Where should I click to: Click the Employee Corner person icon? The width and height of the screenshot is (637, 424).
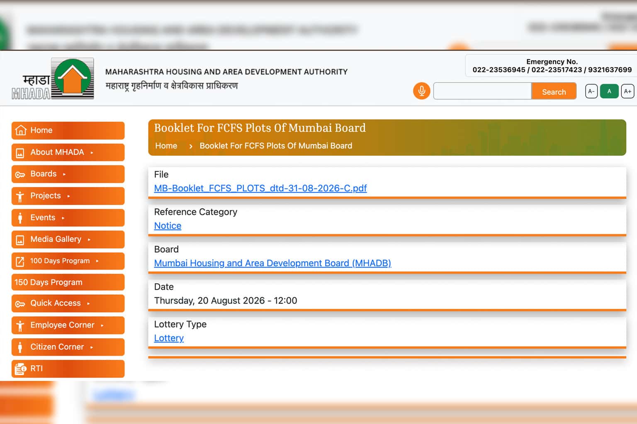click(x=20, y=325)
